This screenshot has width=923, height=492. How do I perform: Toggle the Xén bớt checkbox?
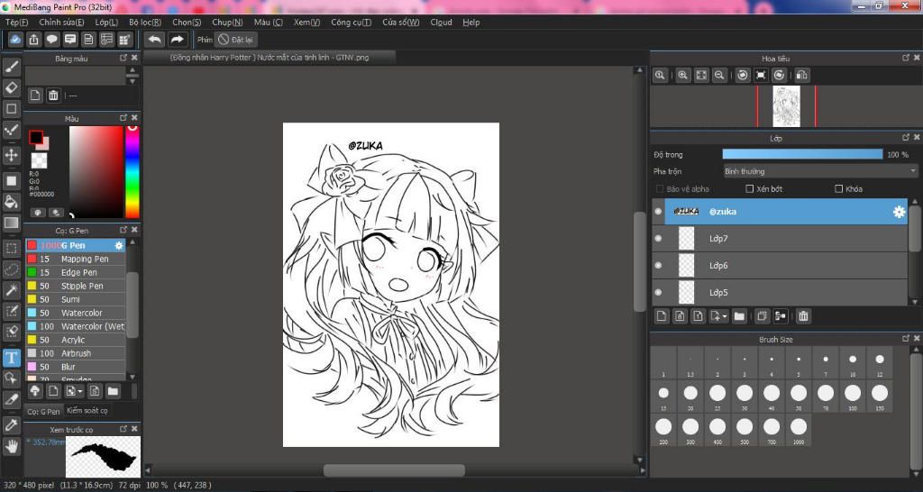pos(749,189)
